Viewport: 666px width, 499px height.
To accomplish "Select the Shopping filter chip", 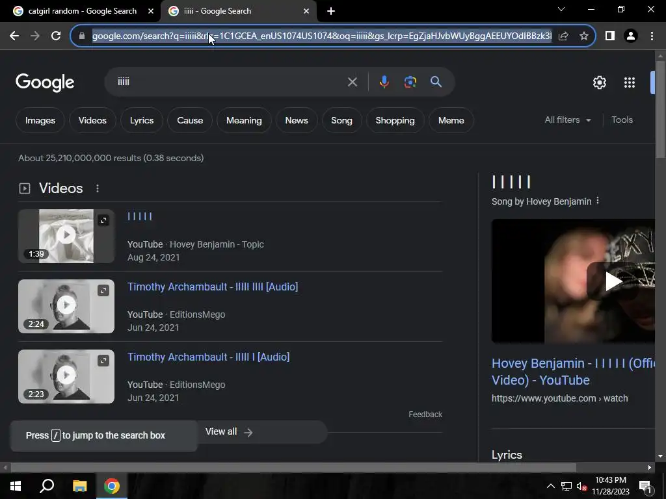I will tap(395, 120).
